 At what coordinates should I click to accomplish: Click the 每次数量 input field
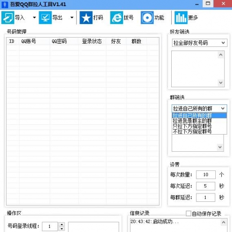click(206, 174)
